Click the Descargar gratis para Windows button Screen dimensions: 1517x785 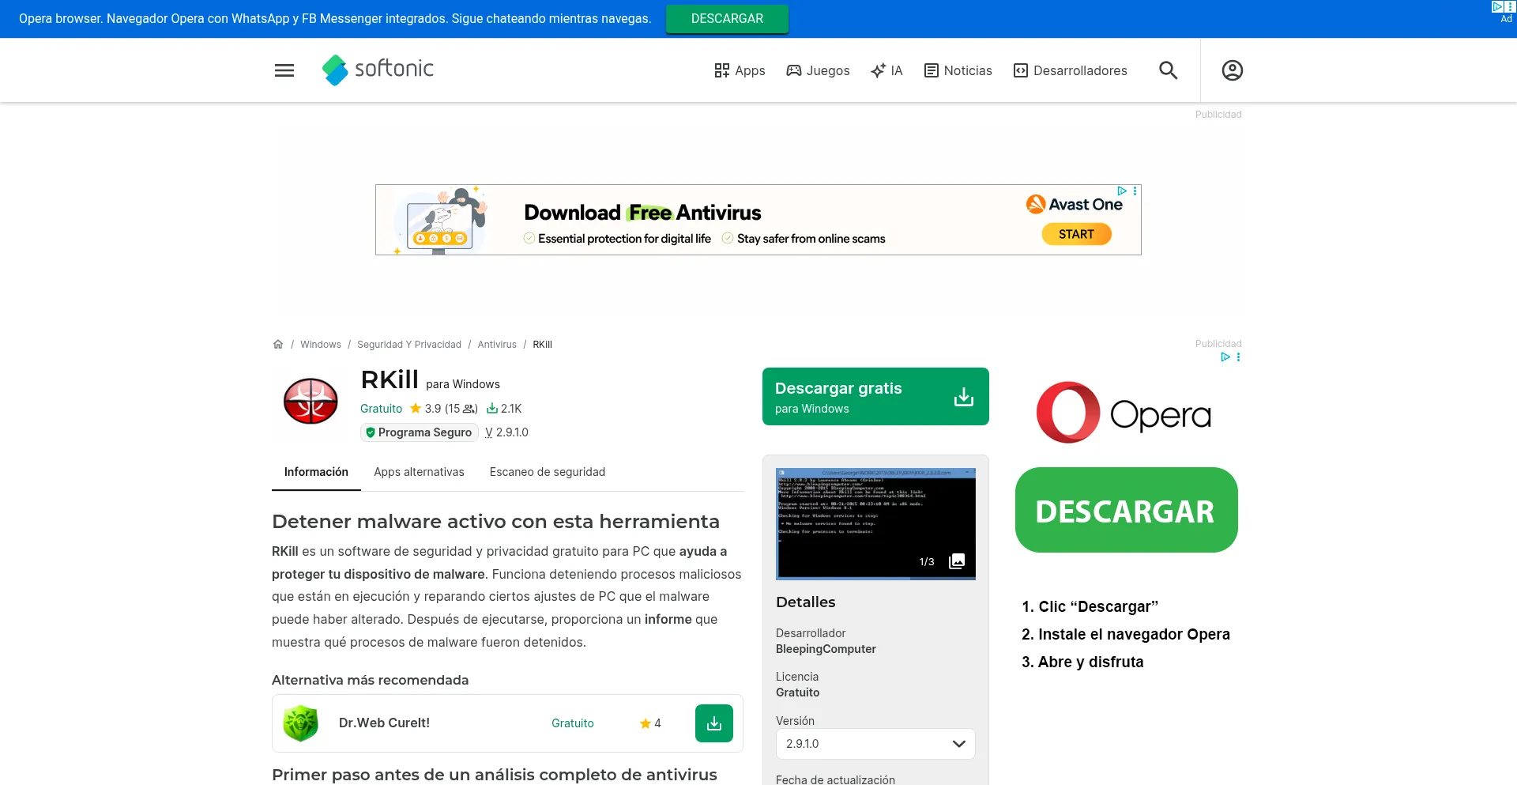[875, 397]
